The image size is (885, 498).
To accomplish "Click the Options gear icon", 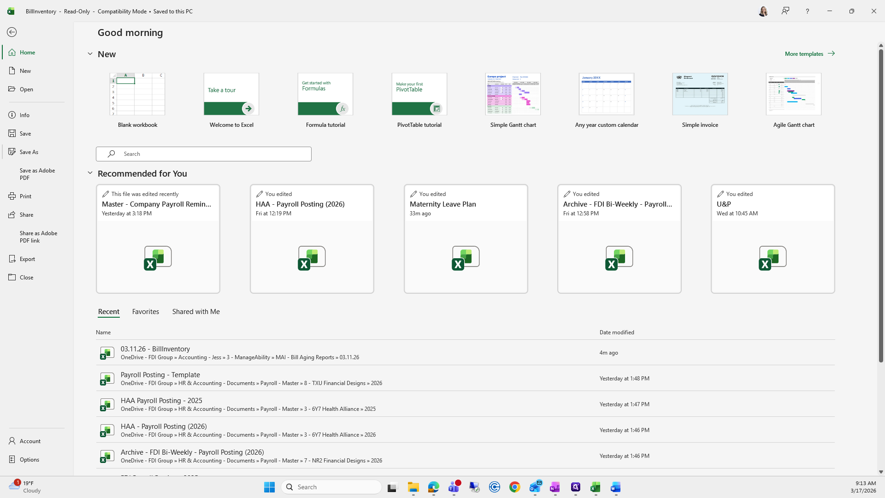I will [12, 459].
